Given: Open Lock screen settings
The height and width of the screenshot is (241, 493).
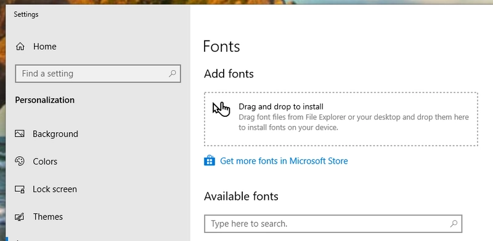Looking at the screenshot, I should [46, 189].
